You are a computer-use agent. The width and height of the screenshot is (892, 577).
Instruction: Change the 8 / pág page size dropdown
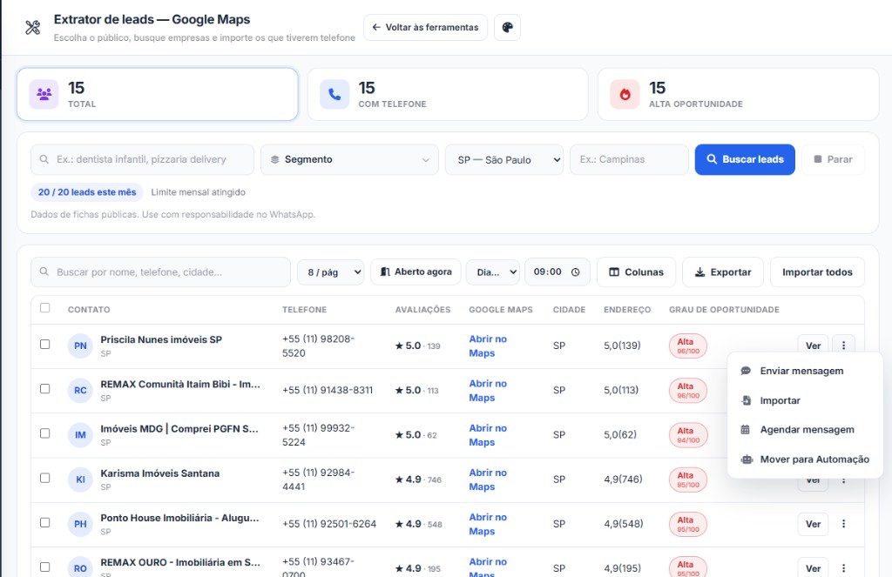pos(330,272)
